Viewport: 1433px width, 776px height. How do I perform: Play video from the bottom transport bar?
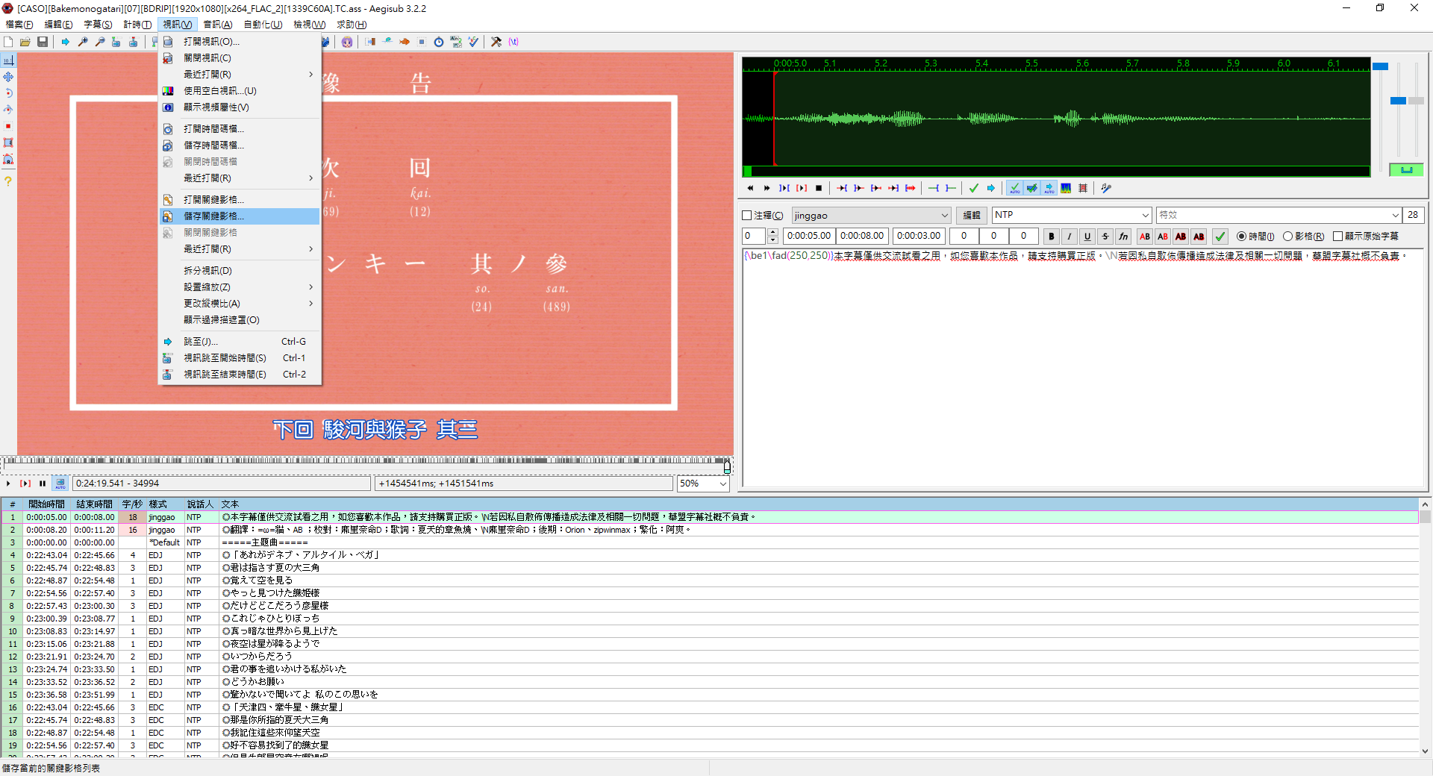pos(8,484)
